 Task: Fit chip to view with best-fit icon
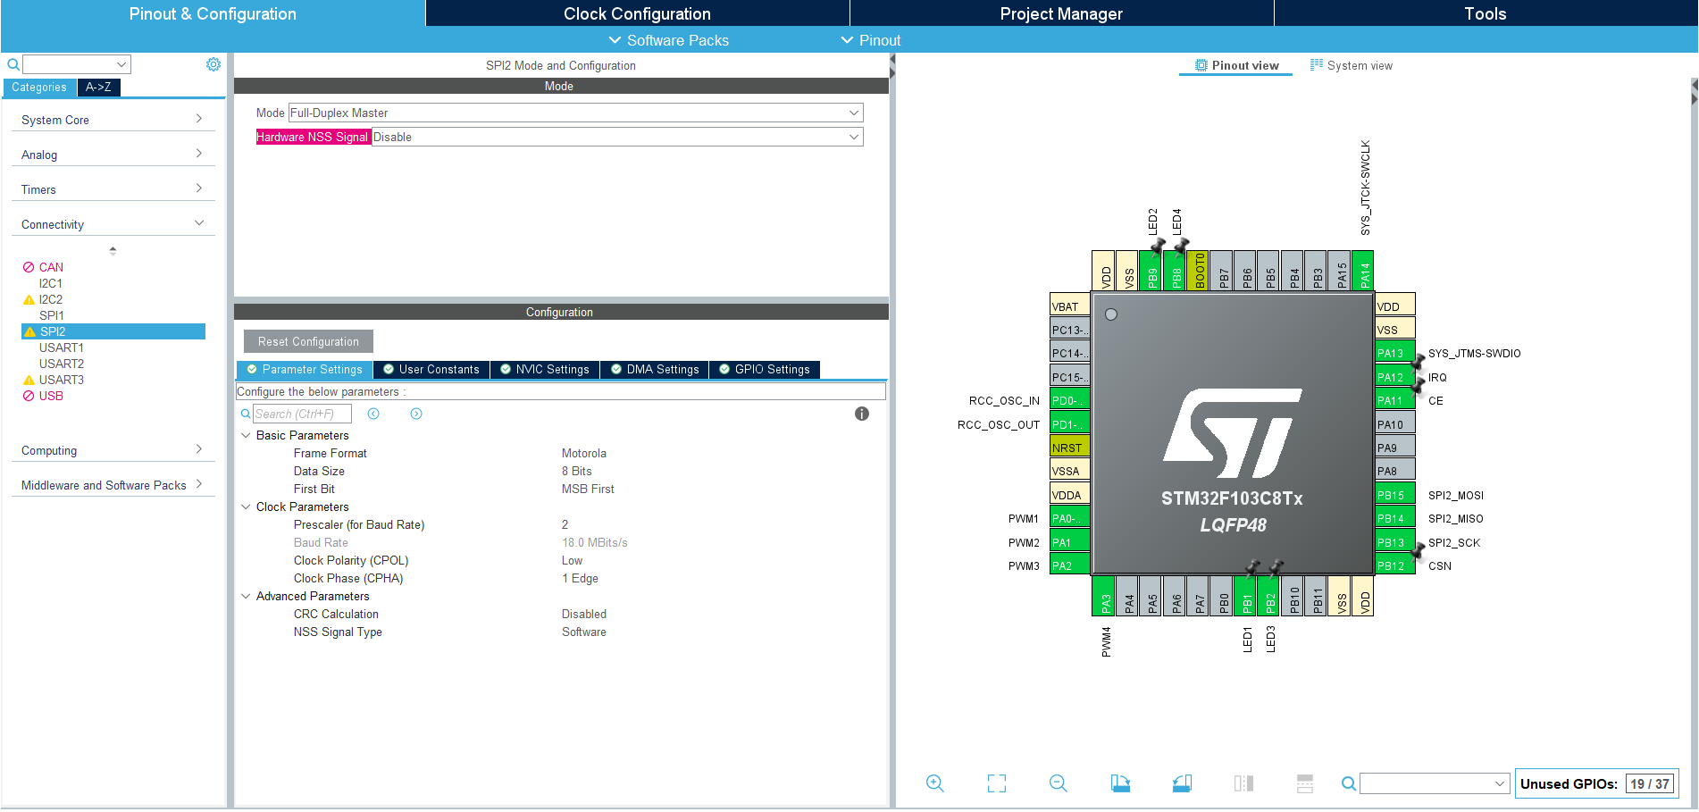tap(997, 783)
